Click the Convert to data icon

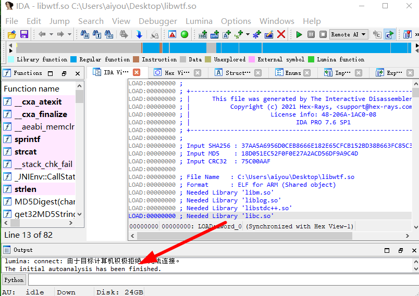pyautogui.click(x=215, y=34)
